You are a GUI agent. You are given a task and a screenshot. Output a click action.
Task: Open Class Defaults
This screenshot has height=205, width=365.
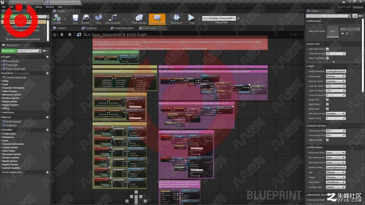pyautogui.click(x=157, y=19)
